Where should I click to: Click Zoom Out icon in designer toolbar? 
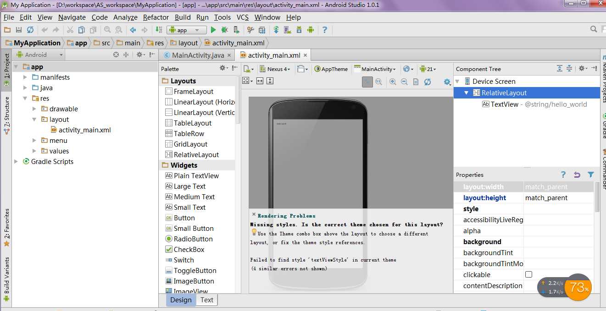[404, 82]
